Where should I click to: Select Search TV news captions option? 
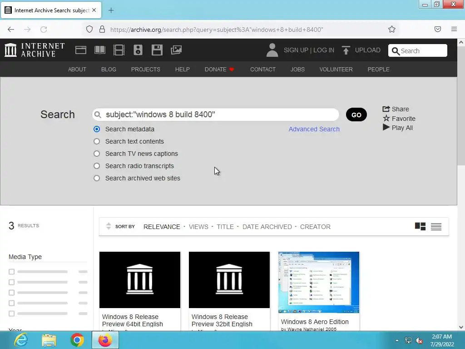[97, 154]
